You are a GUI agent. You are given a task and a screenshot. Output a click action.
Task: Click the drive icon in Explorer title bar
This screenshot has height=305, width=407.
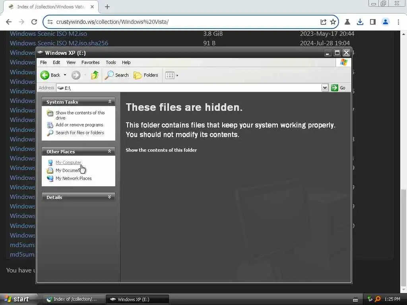(x=40, y=53)
